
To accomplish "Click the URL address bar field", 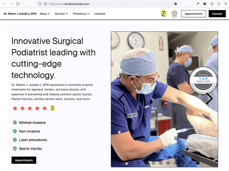I will pyautogui.click(x=108, y=4).
